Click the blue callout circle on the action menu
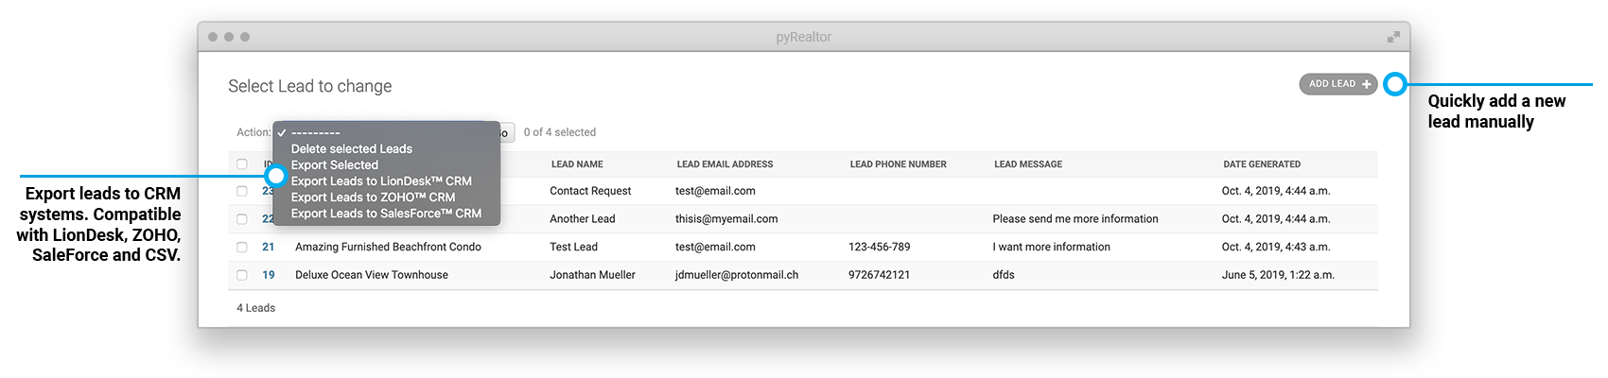 [275, 176]
